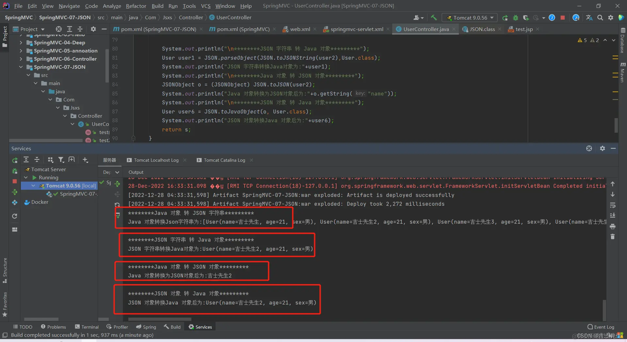Click the Project tree horizontal scrollbar
The height and width of the screenshot is (342, 627).
pos(46,141)
